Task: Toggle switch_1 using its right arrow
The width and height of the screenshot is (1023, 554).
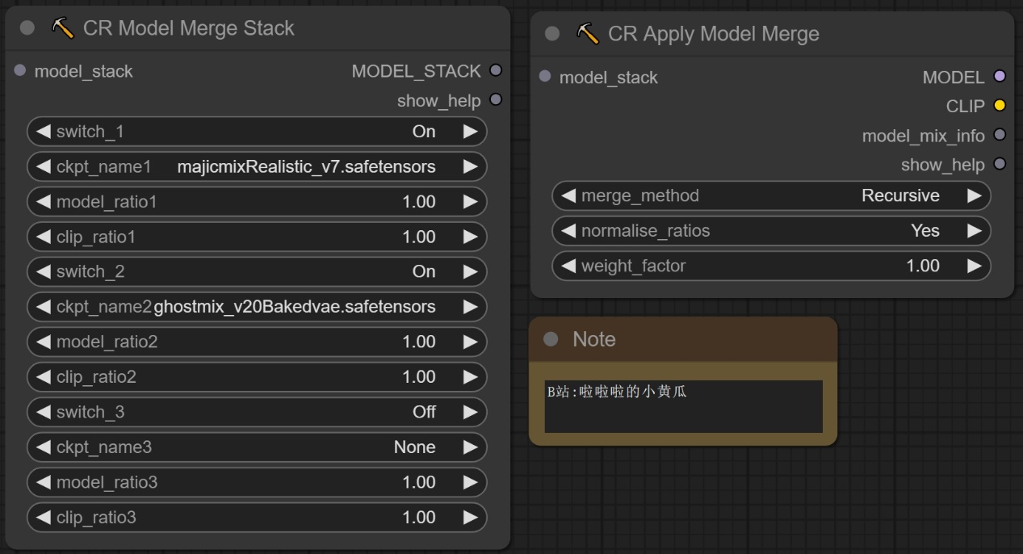Action: click(x=470, y=132)
